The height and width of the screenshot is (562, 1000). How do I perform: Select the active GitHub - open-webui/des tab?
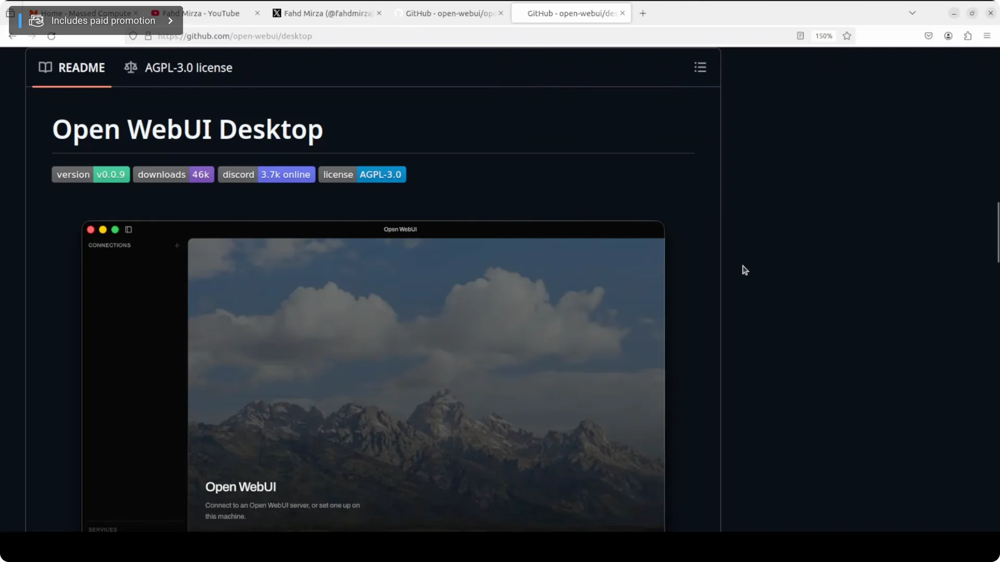click(x=571, y=13)
